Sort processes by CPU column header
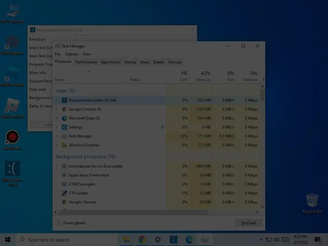The image size is (328, 246). coord(178,77)
